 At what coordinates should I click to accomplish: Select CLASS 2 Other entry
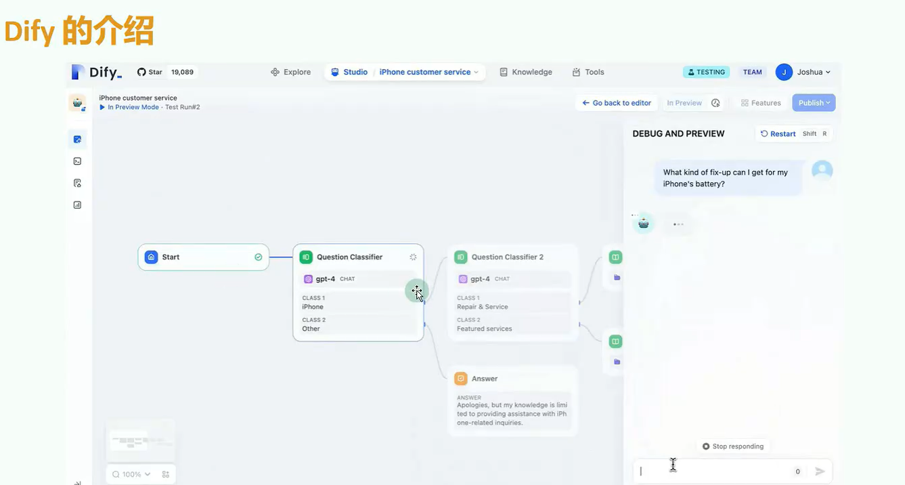click(x=358, y=324)
